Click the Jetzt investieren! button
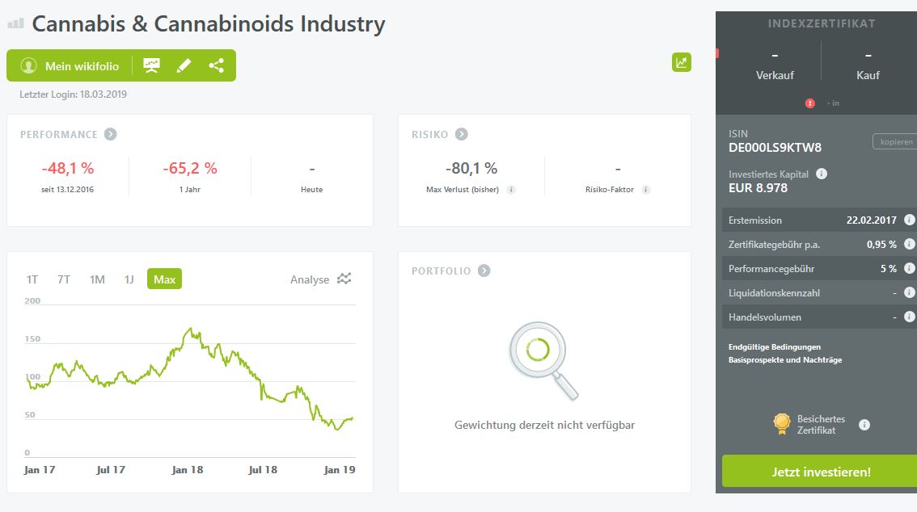 pyautogui.click(x=820, y=472)
